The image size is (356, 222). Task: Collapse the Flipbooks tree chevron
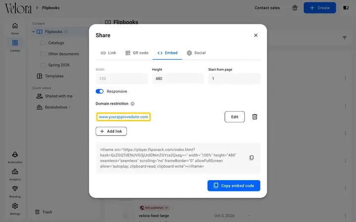tap(34, 32)
